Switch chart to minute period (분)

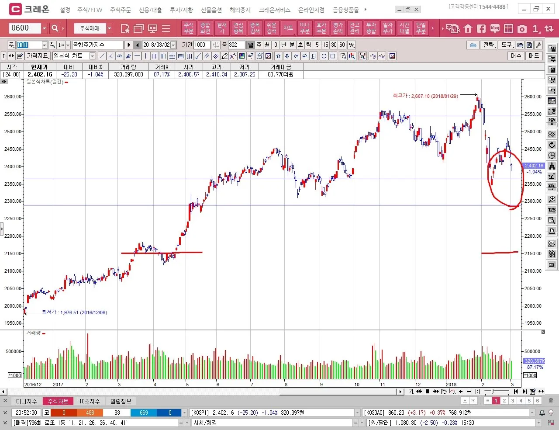coord(292,45)
